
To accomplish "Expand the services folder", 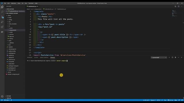I will click(x=11, y=34).
